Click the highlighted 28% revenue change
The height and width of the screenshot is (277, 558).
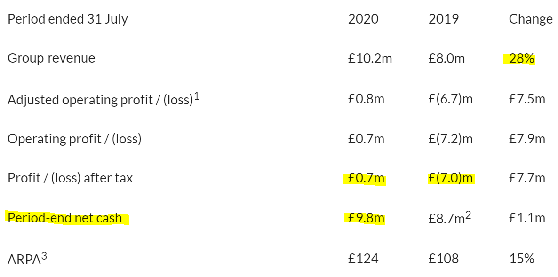(522, 59)
